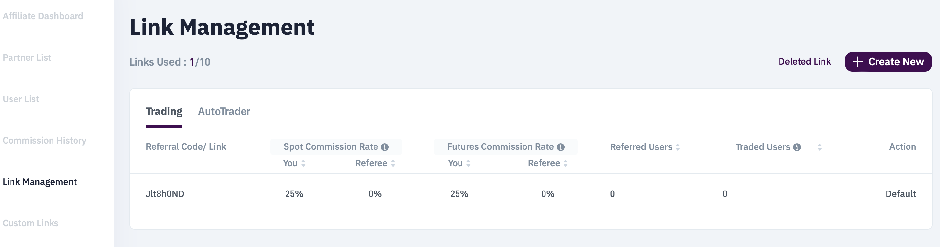This screenshot has width=940, height=247.
Task: Open User List in sidebar
Action: click(21, 99)
